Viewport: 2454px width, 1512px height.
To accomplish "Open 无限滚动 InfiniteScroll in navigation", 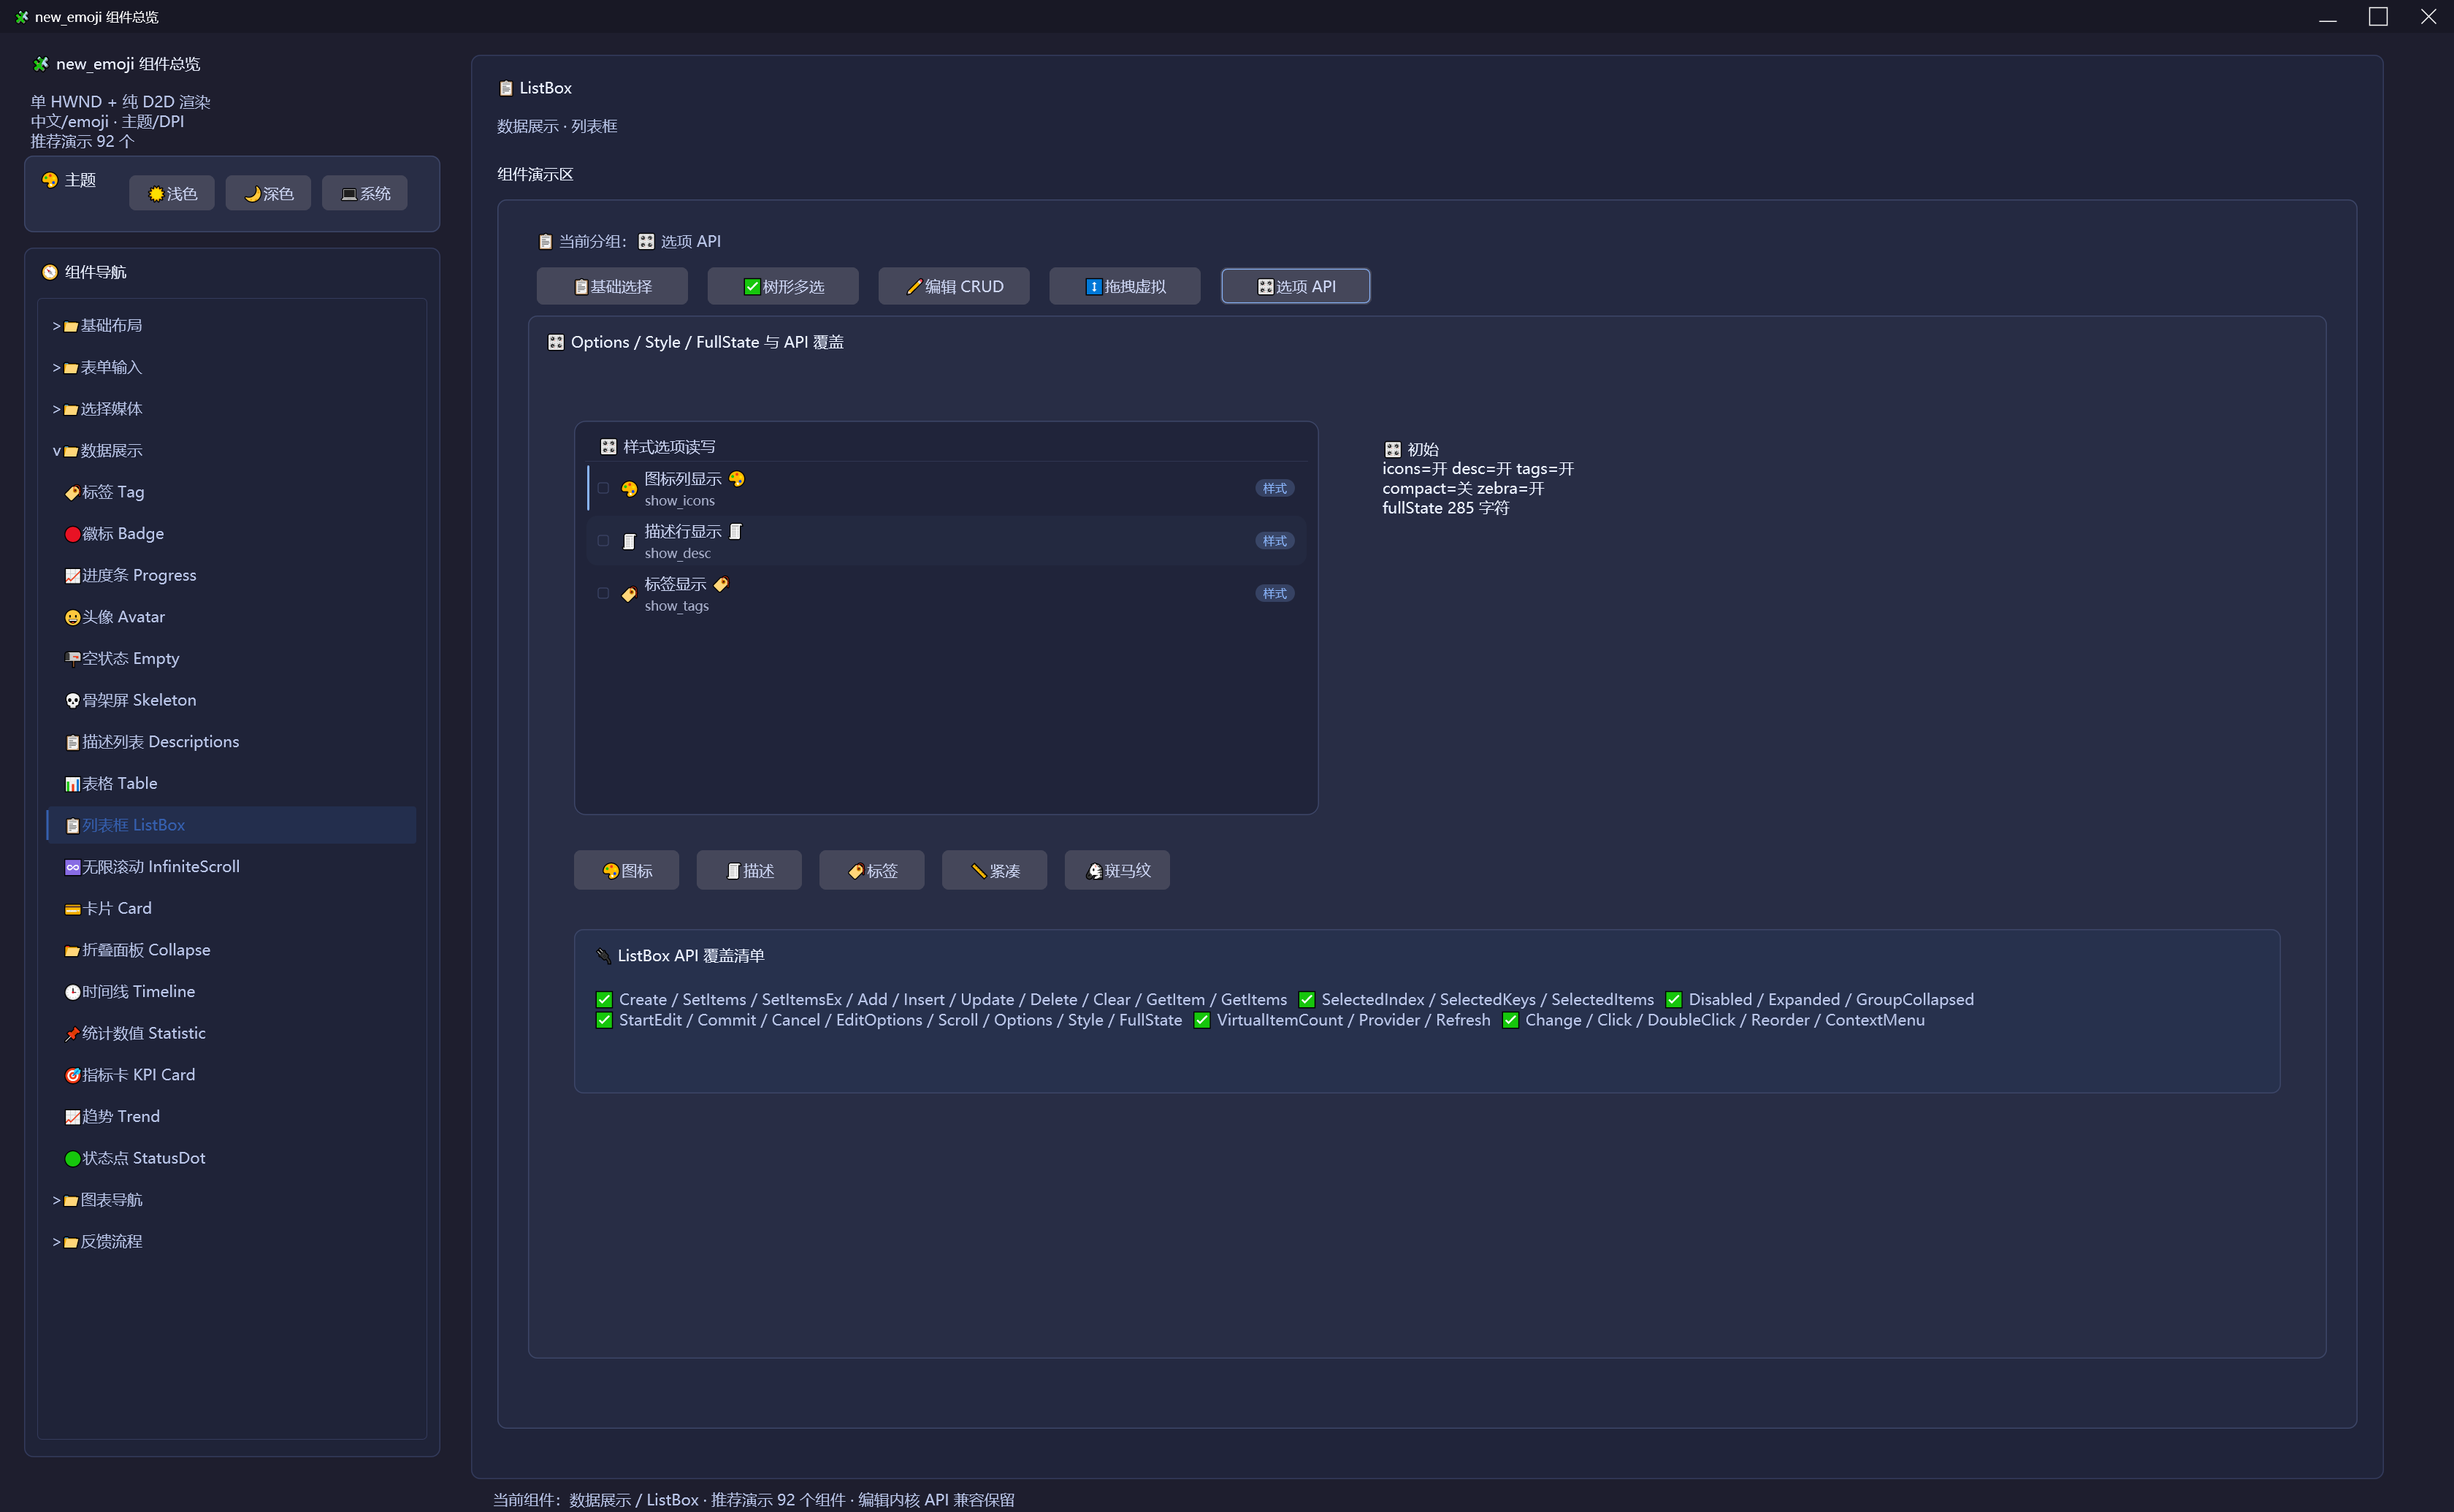I will [x=232, y=867].
